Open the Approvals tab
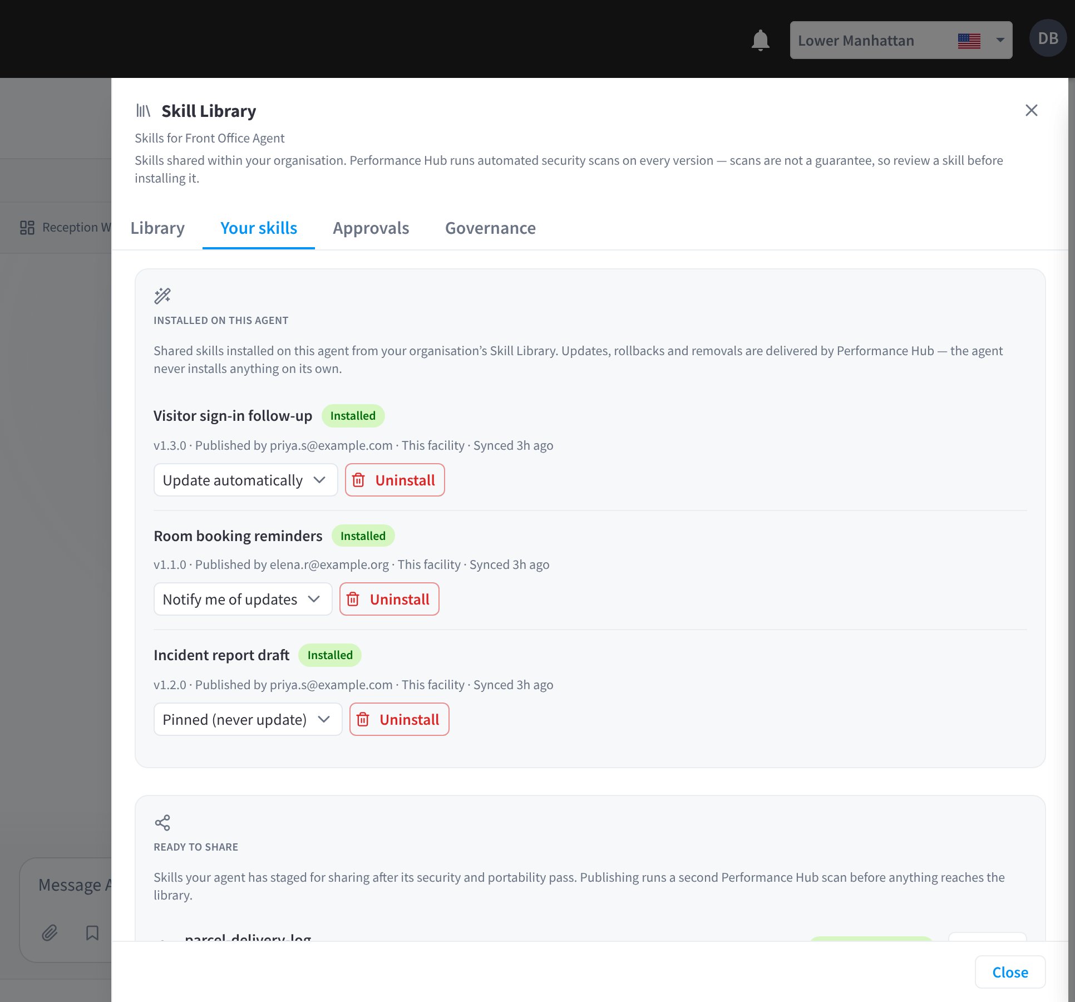The width and height of the screenshot is (1075, 1002). (x=371, y=228)
